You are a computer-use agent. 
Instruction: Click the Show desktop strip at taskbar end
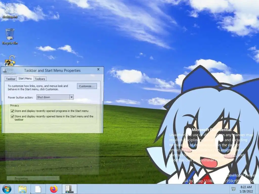257,189
